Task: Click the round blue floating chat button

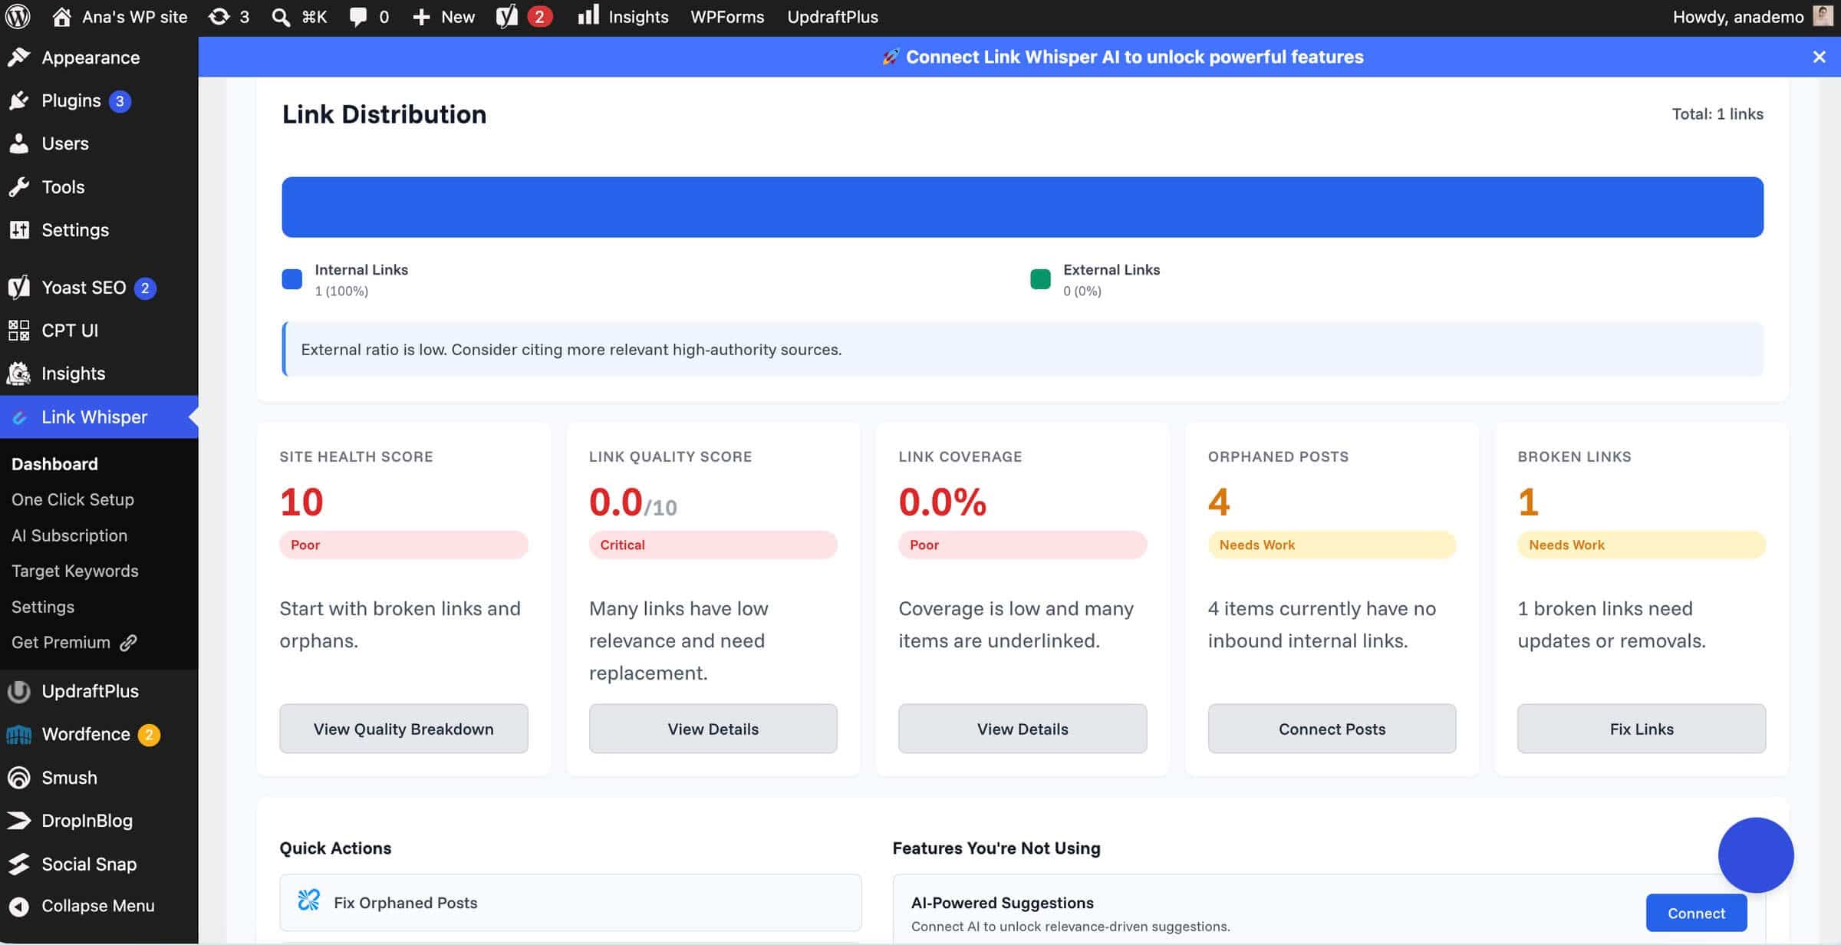Action: point(1755,854)
